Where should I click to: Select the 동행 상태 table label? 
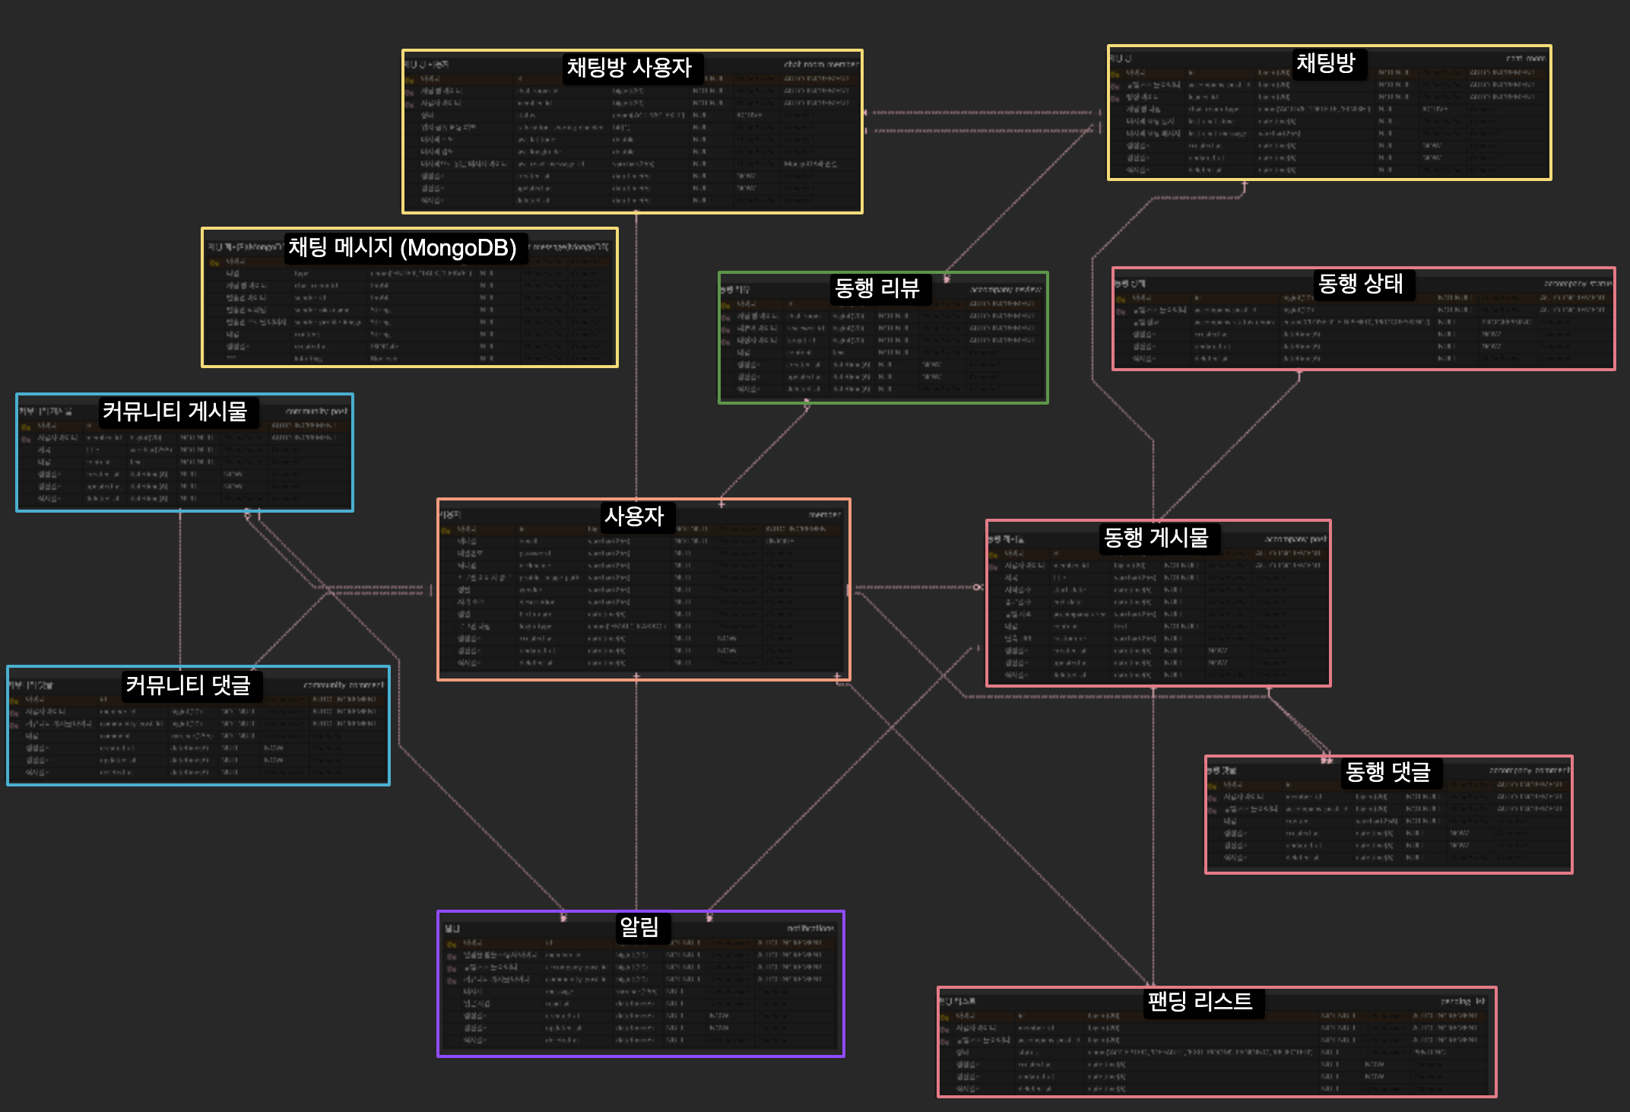tap(1360, 284)
